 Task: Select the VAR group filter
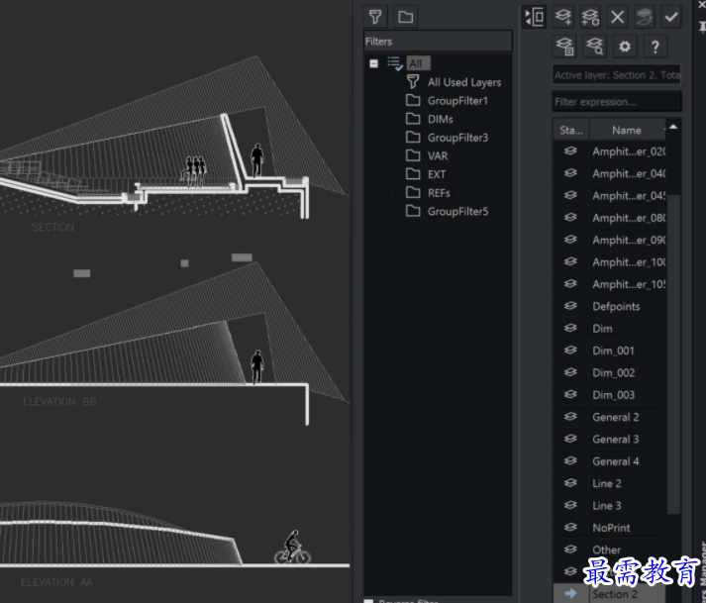click(438, 156)
